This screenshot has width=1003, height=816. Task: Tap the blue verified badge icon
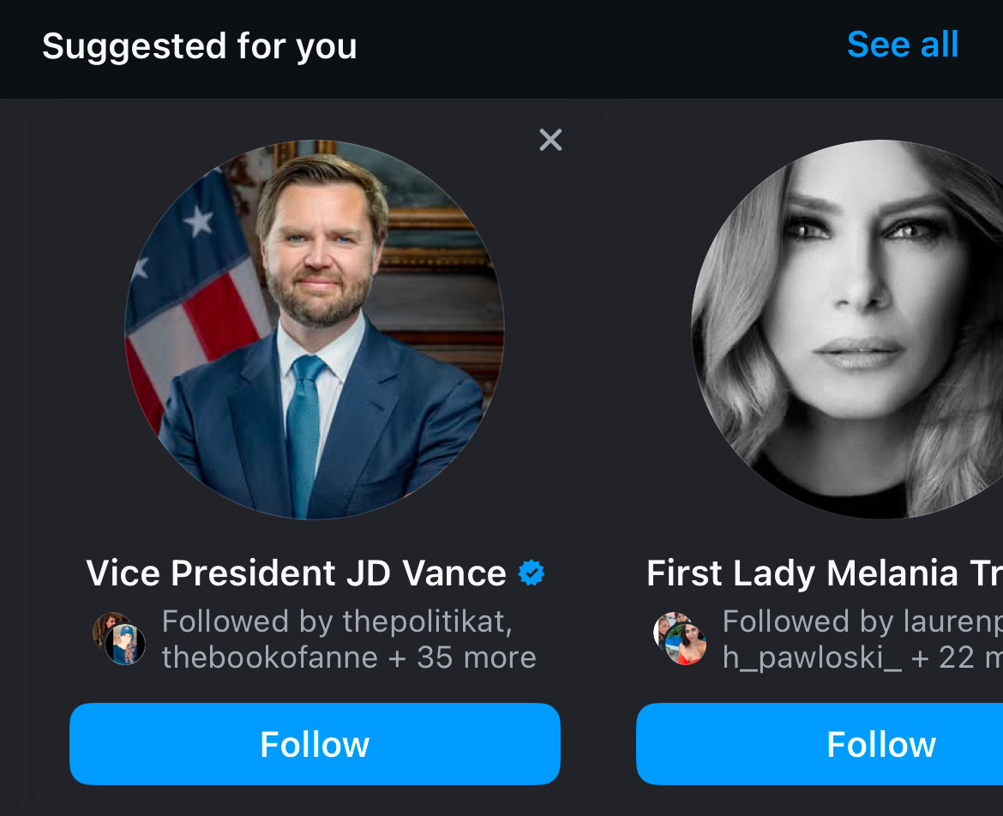(532, 573)
